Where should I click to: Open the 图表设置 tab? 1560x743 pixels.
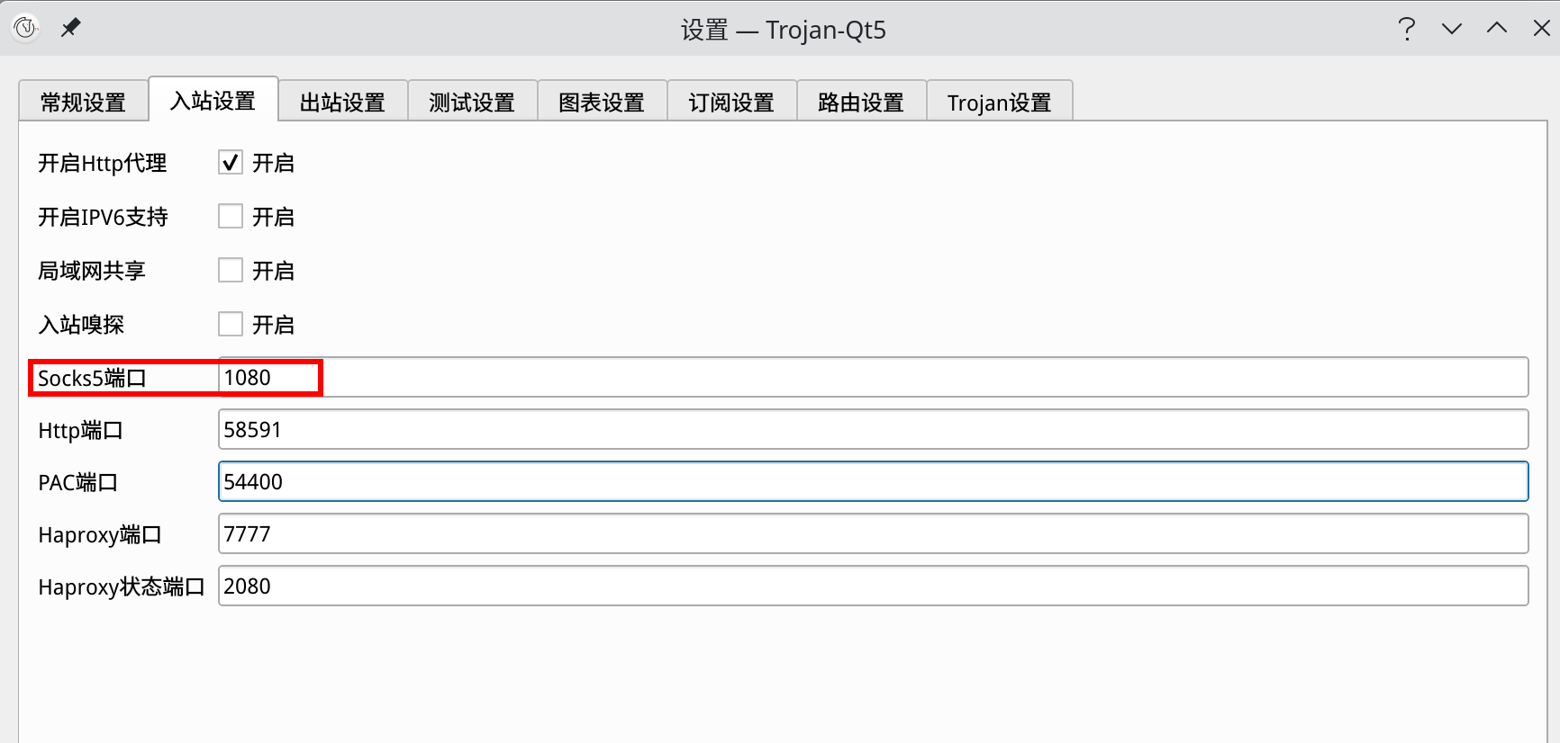(602, 103)
